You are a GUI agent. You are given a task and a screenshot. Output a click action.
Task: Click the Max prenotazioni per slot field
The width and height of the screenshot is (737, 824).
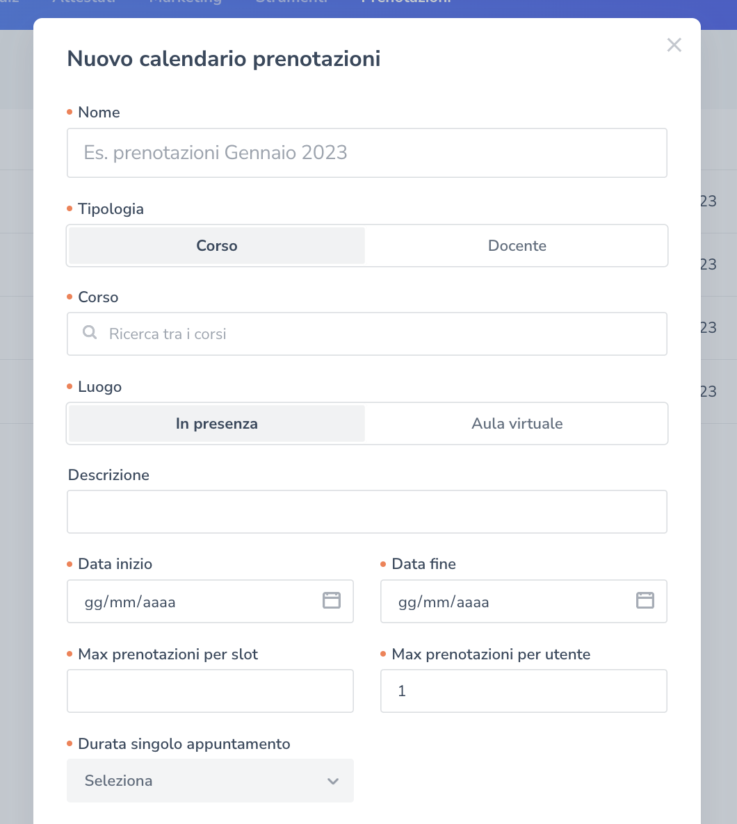click(x=210, y=691)
